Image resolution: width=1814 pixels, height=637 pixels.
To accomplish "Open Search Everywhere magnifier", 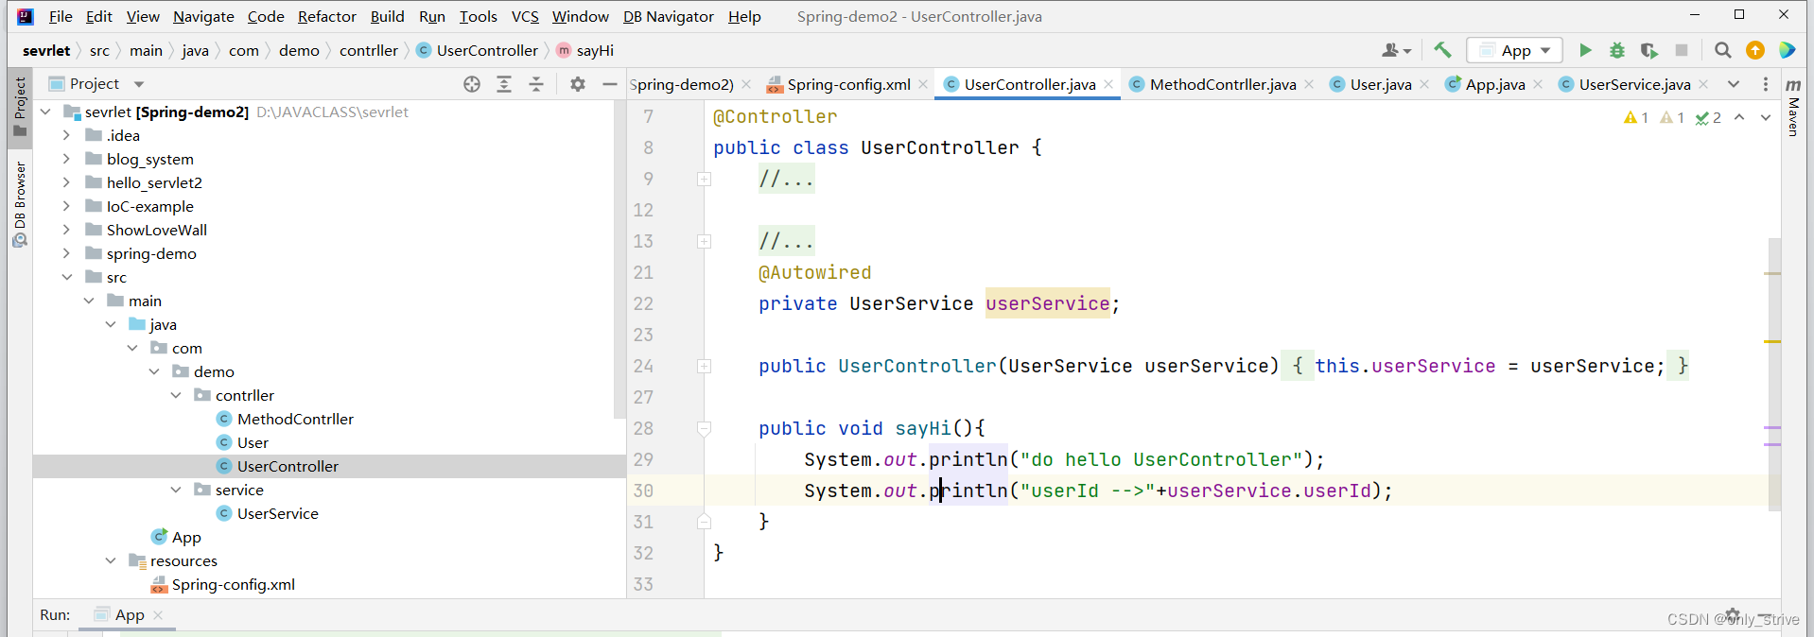I will click(x=1723, y=50).
